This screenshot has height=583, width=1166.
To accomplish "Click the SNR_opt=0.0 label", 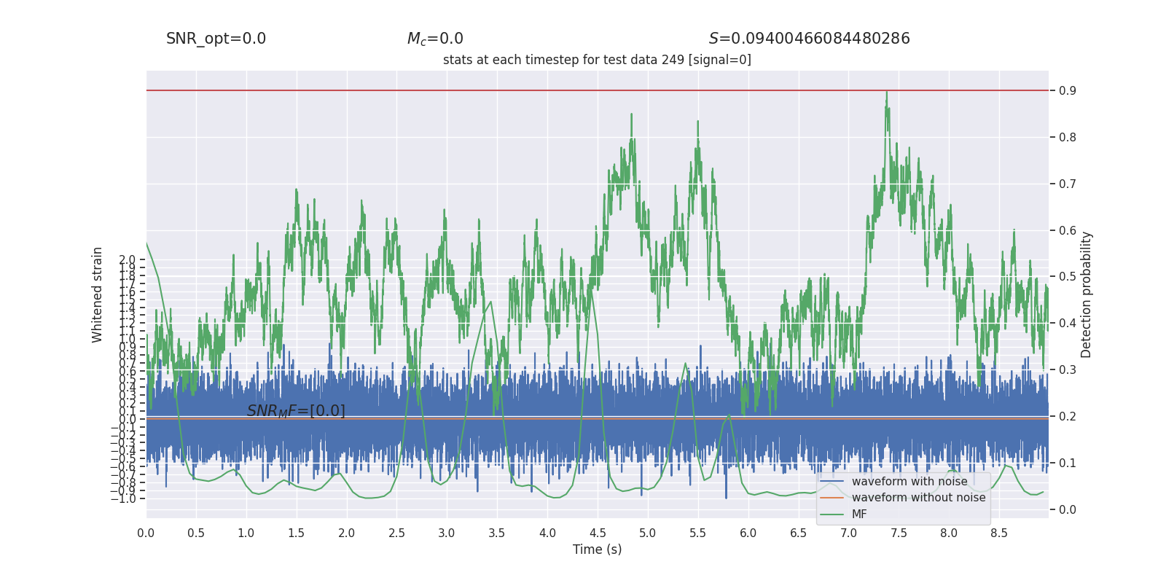I will pyautogui.click(x=216, y=39).
